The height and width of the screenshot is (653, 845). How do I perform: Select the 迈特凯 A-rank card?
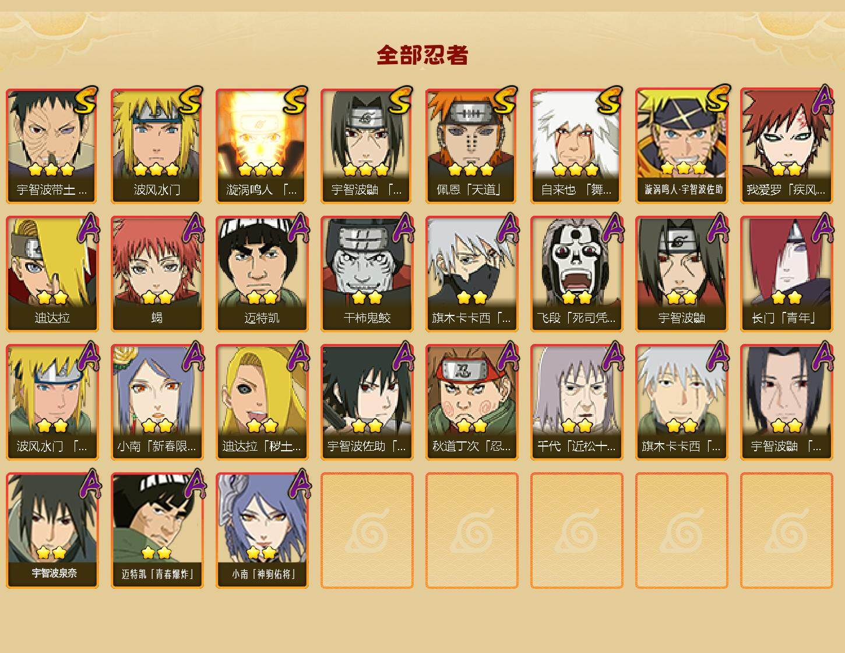(x=262, y=274)
